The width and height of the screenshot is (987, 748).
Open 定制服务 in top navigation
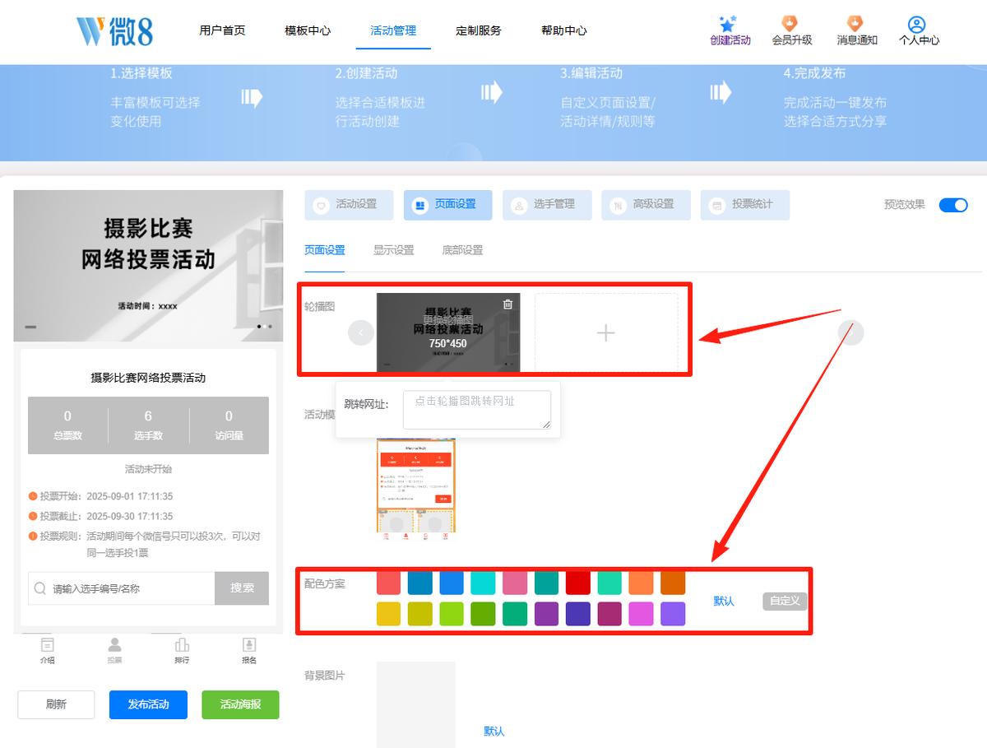[x=479, y=30]
